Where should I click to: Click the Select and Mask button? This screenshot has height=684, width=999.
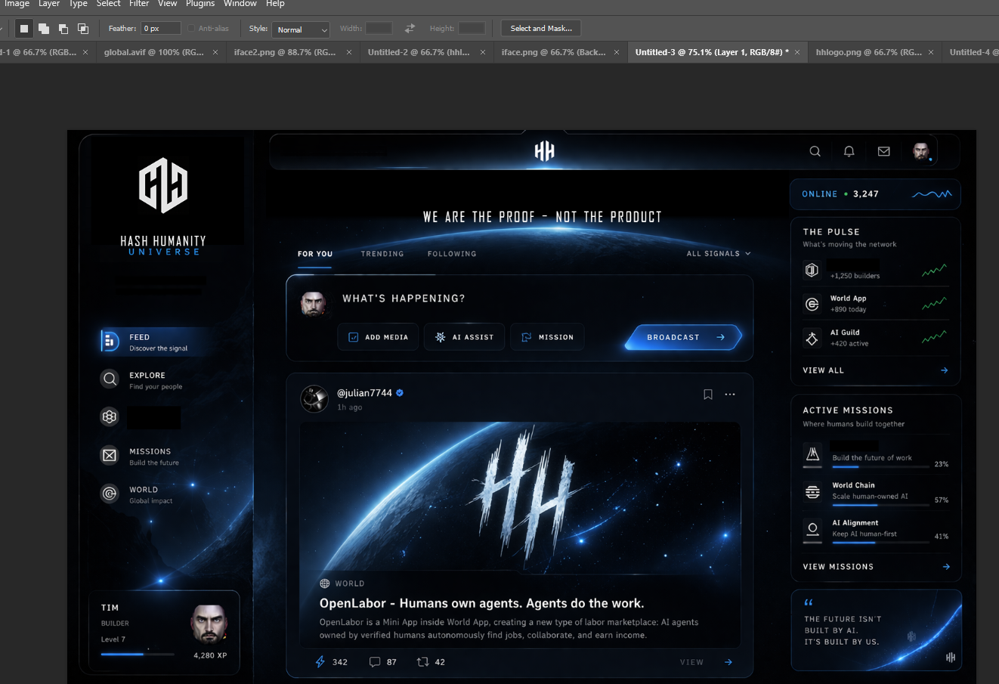tap(541, 29)
